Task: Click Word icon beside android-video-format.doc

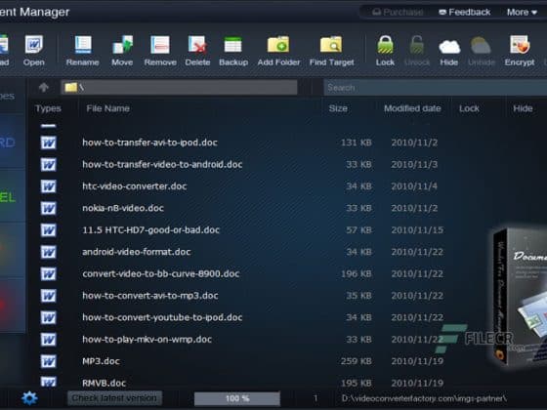Action: 49,252
